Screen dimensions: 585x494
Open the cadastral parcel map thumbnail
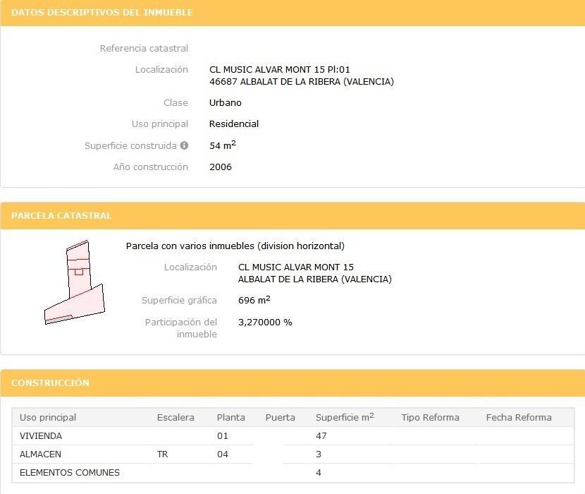75,282
